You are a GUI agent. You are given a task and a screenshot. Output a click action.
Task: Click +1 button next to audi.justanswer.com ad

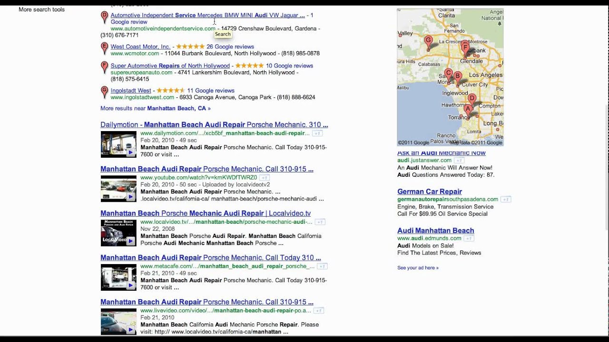[x=459, y=161]
